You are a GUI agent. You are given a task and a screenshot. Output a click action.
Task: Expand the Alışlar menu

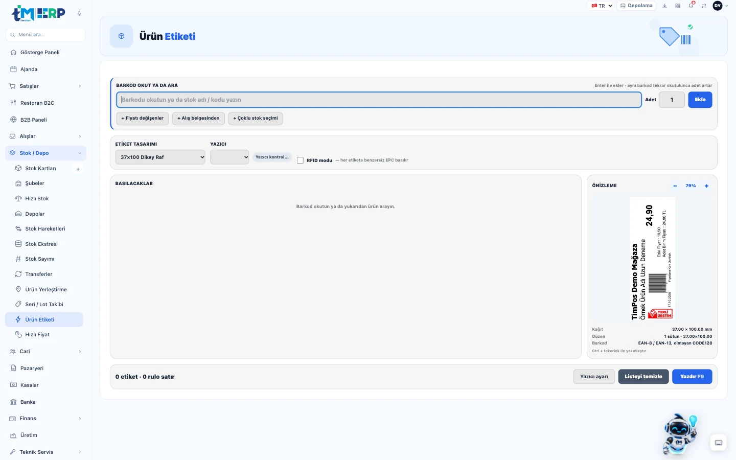(x=45, y=136)
